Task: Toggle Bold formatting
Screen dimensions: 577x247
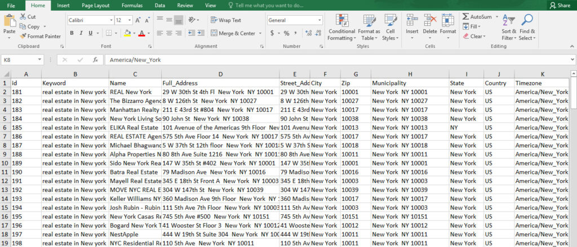Action: coord(72,34)
